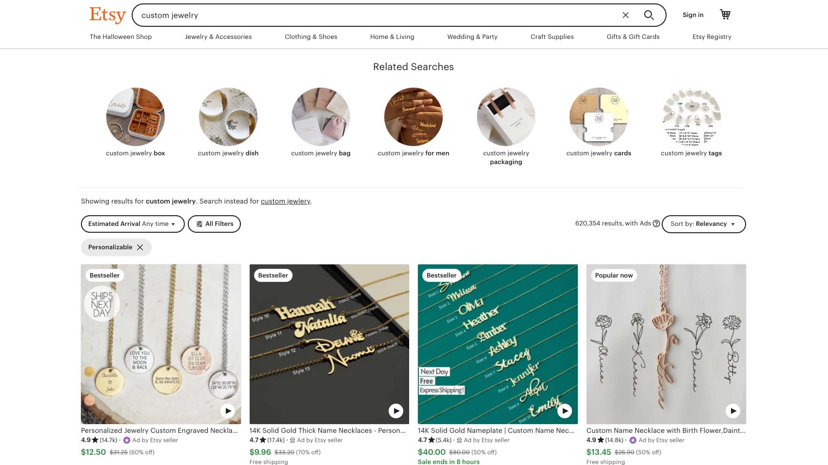
Task: Open the Sort by Relevancy dropdown
Action: [x=703, y=224]
